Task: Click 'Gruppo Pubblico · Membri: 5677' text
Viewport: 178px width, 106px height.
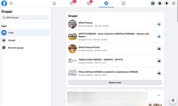Action: pyautogui.click(x=93, y=75)
